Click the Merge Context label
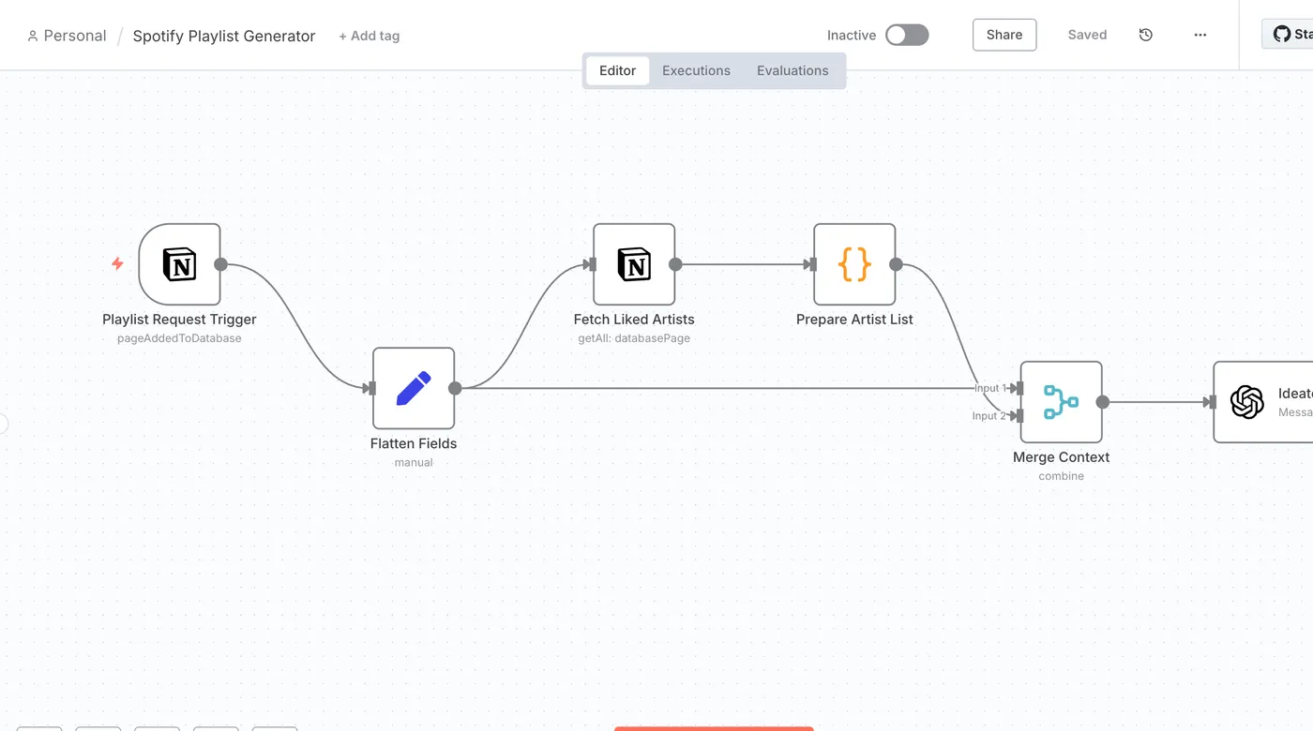Image resolution: width=1313 pixels, height=731 pixels. [1062, 457]
